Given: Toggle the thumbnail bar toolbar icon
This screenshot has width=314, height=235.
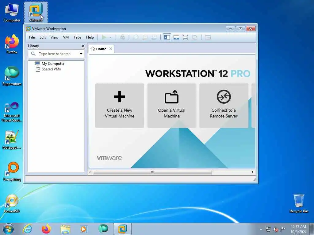Looking at the screenshot, I should 176,37.
